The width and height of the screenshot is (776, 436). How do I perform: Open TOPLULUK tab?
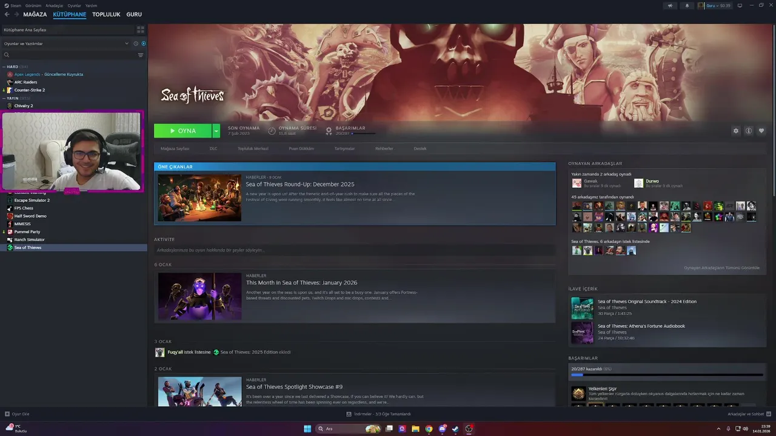106,14
